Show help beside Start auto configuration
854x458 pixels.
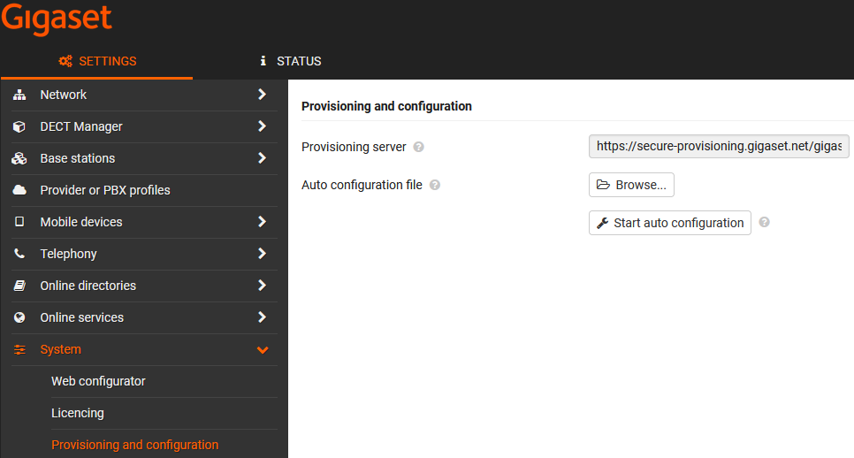[x=764, y=222]
